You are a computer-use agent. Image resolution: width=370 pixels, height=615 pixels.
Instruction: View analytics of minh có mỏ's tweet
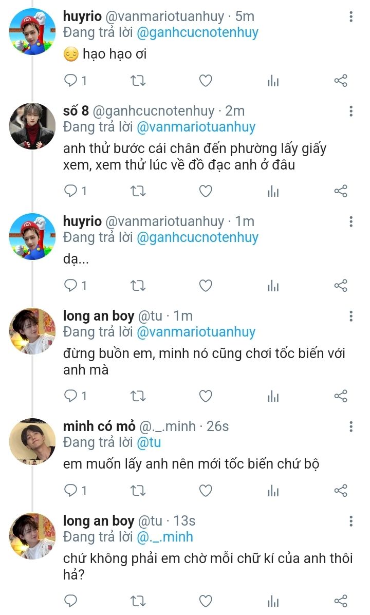tap(273, 491)
